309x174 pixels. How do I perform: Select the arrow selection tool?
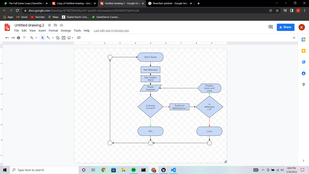point(43,38)
